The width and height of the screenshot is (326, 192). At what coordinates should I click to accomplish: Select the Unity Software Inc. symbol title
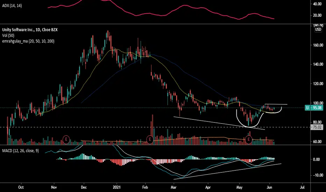pos(30,30)
